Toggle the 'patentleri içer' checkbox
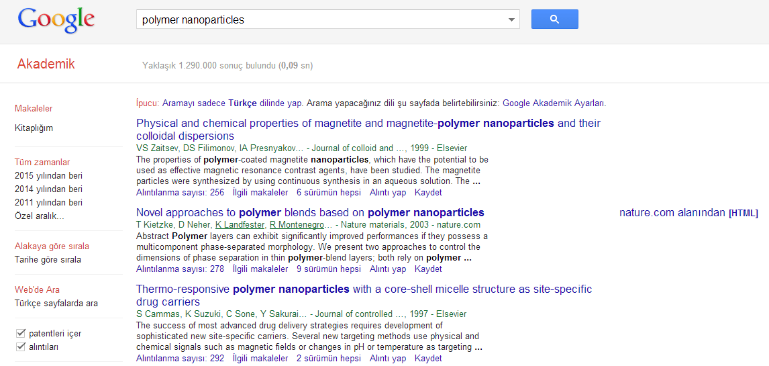The height and width of the screenshot is (366, 769). [20, 333]
